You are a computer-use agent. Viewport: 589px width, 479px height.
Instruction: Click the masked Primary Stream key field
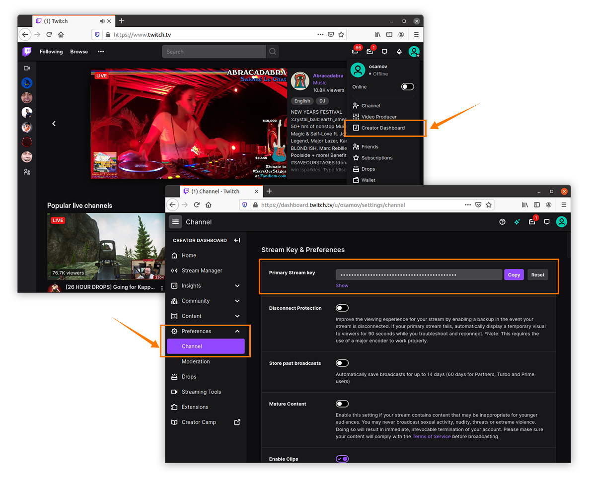419,275
